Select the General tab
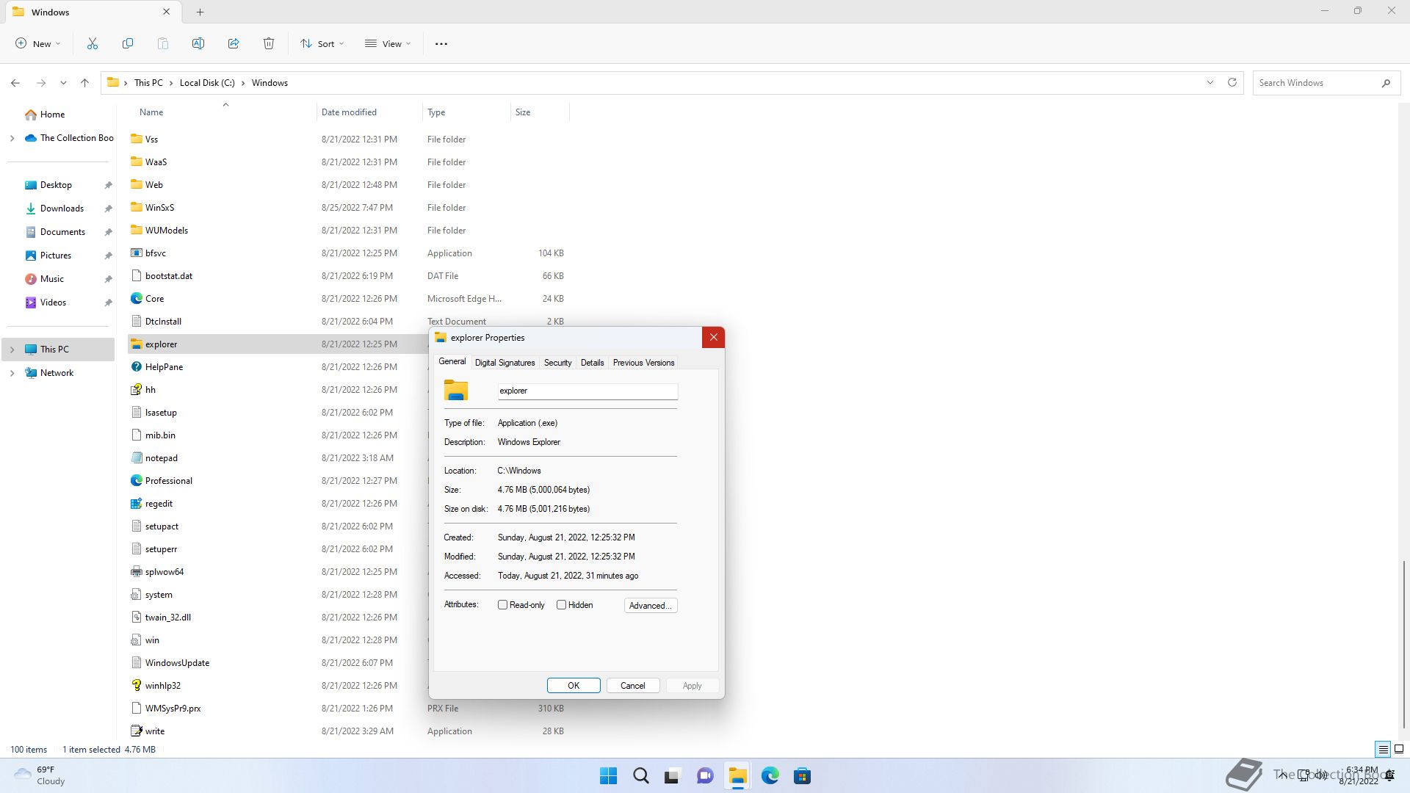Image resolution: width=1410 pixels, height=793 pixels. click(452, 362)
